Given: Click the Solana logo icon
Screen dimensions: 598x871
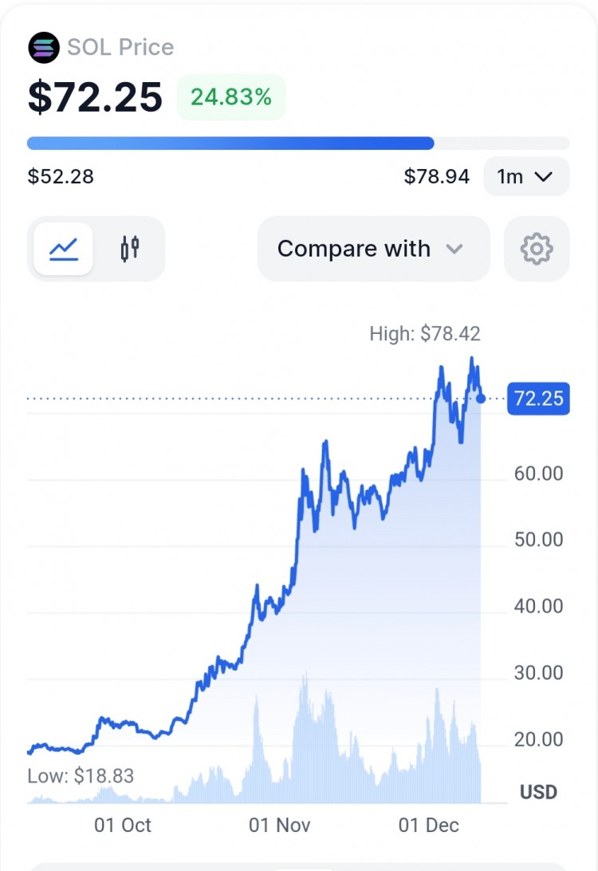Looking at the screenshot, I should pos(44,48).
